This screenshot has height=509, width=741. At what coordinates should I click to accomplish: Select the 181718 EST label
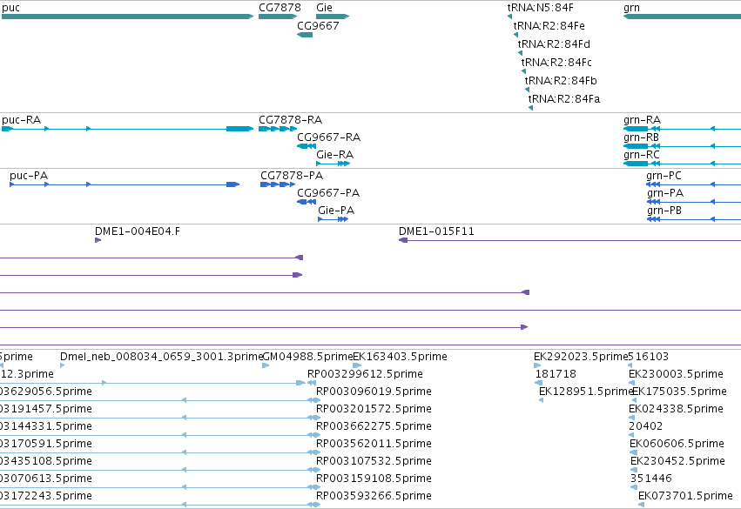556,374
